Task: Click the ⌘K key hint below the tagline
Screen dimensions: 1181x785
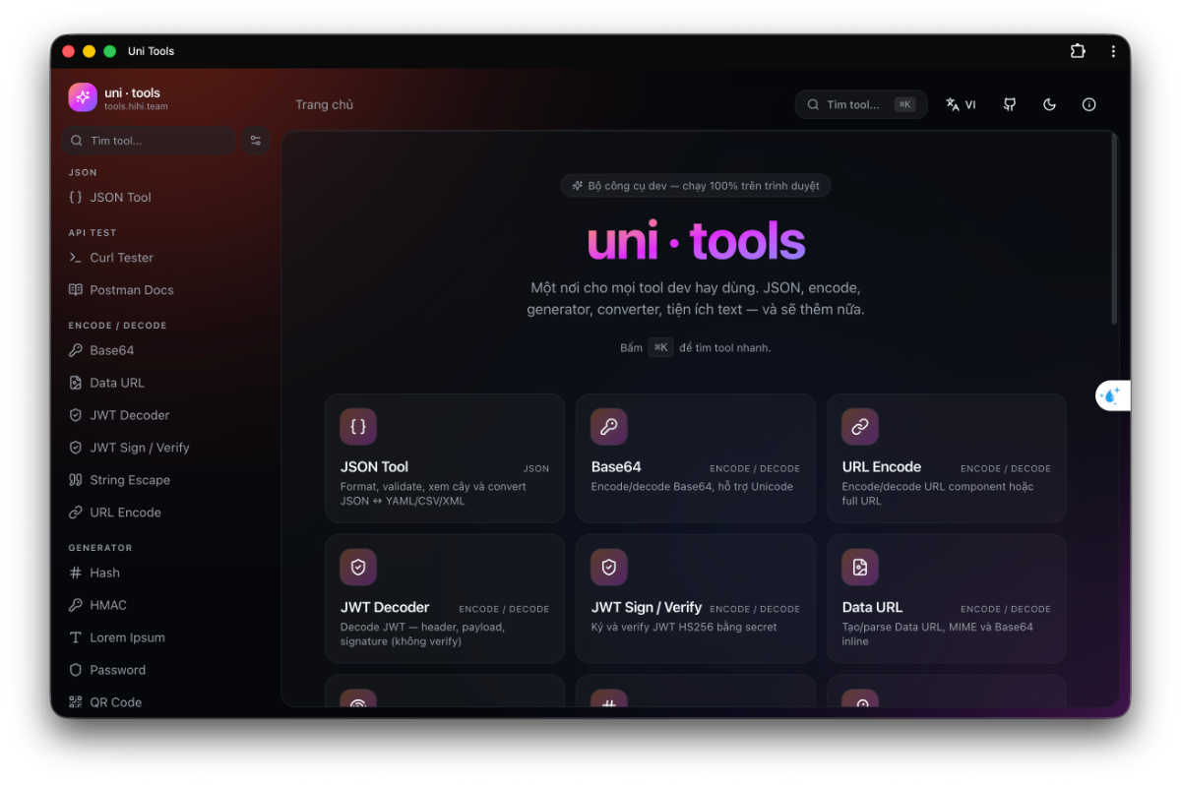Action: point(660,347)
